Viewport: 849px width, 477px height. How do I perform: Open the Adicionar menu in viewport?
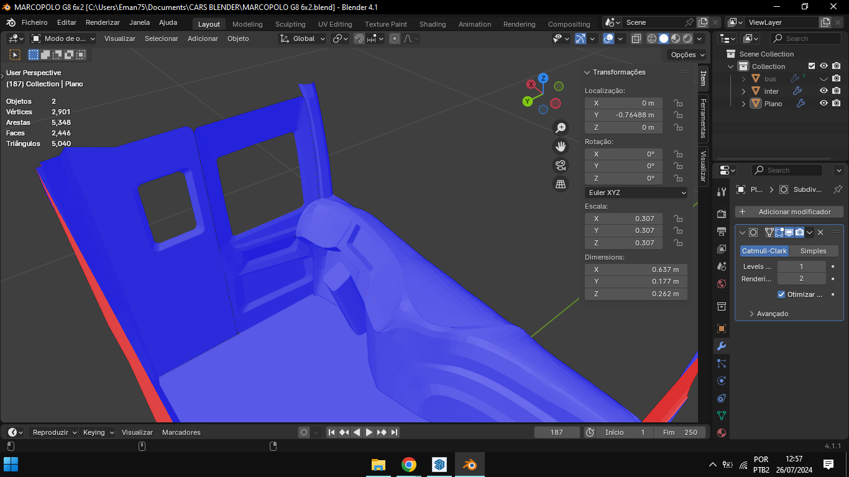click(x=203, y=39)
